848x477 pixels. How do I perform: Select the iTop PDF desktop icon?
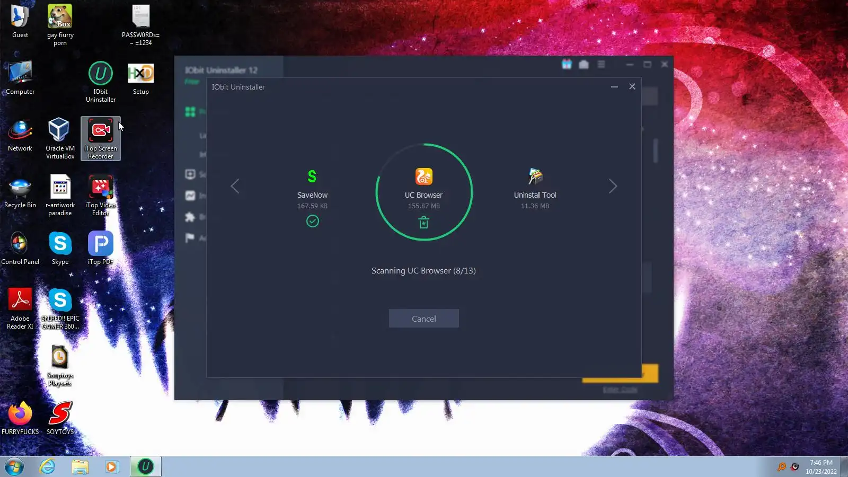(x=101, y=248)
